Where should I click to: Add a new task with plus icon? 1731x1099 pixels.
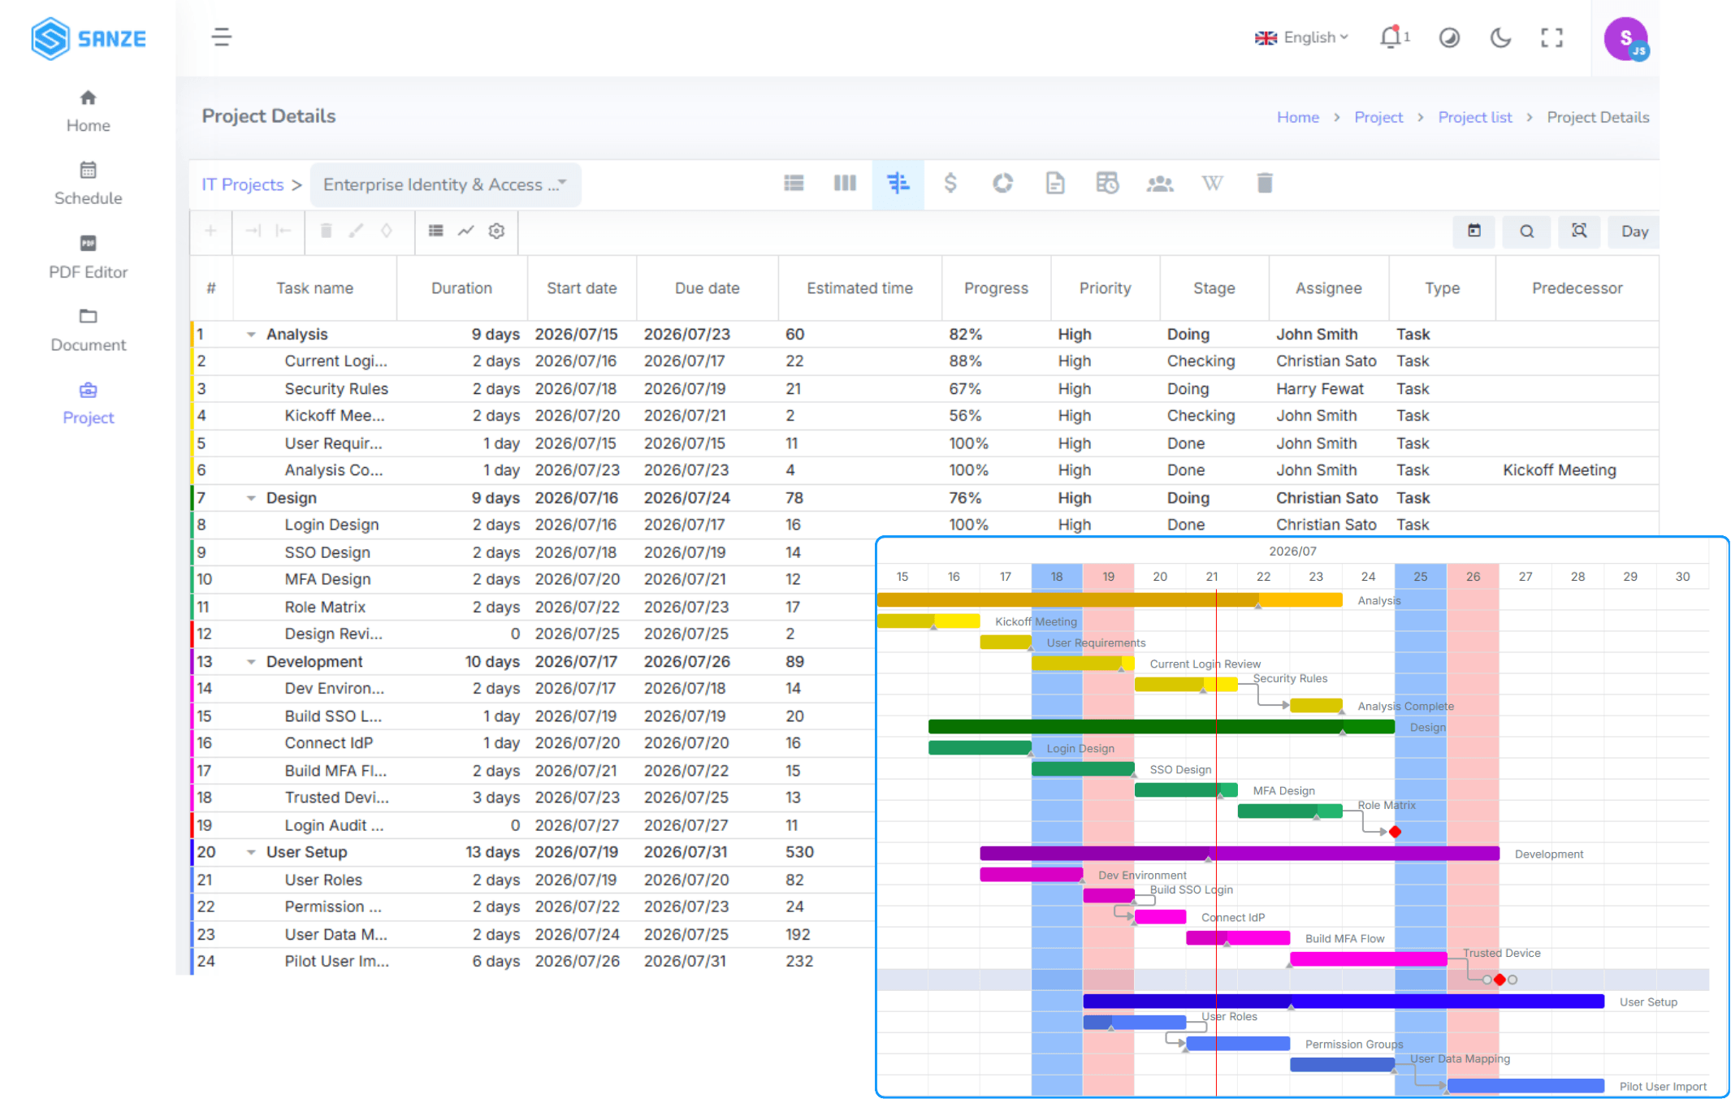(210, 231)
